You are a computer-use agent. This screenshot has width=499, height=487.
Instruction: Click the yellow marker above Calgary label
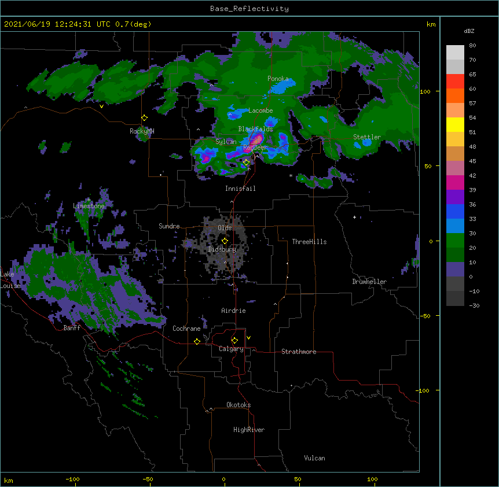[234, 341]
